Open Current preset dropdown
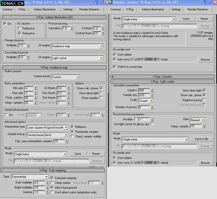Screen dimensions: 217x199 pyautogui.click(x=65, y=77)
